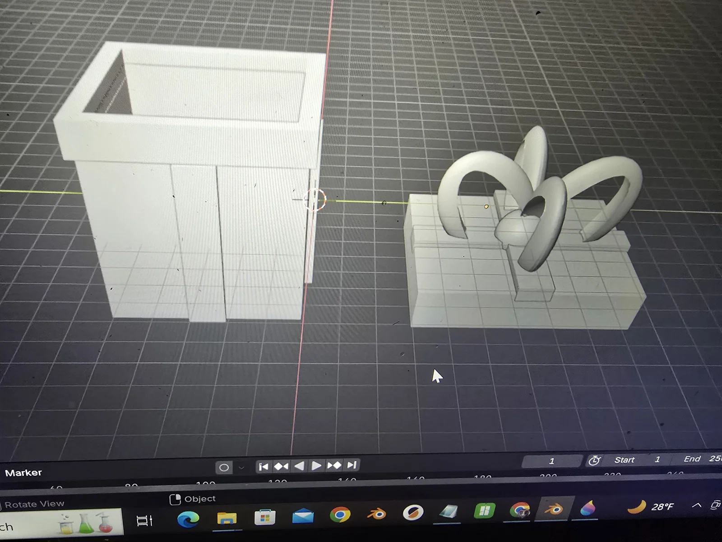Open File Explorer from the taskbar
Screen dimensions: 722x542
(227, 518)
